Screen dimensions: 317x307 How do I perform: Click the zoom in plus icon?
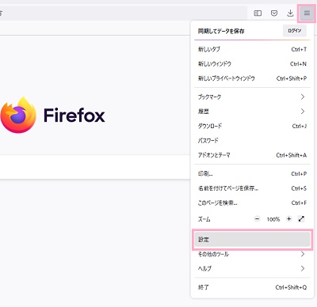[289, 219]
